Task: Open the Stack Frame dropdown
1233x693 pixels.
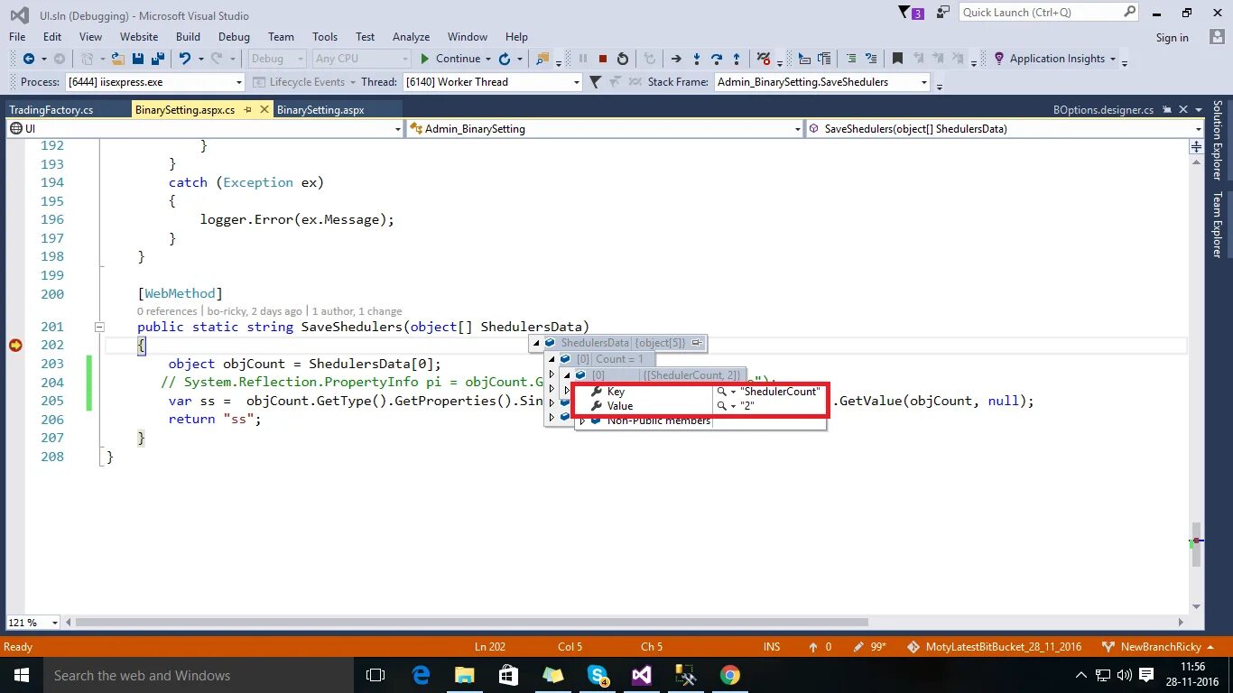Action: 923,81
